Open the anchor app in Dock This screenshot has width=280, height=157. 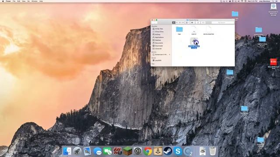[x=157, y=151]
